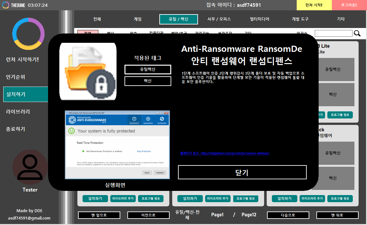Click the Tester user avatar icon

pyautogui.click(x=30, y=167)
